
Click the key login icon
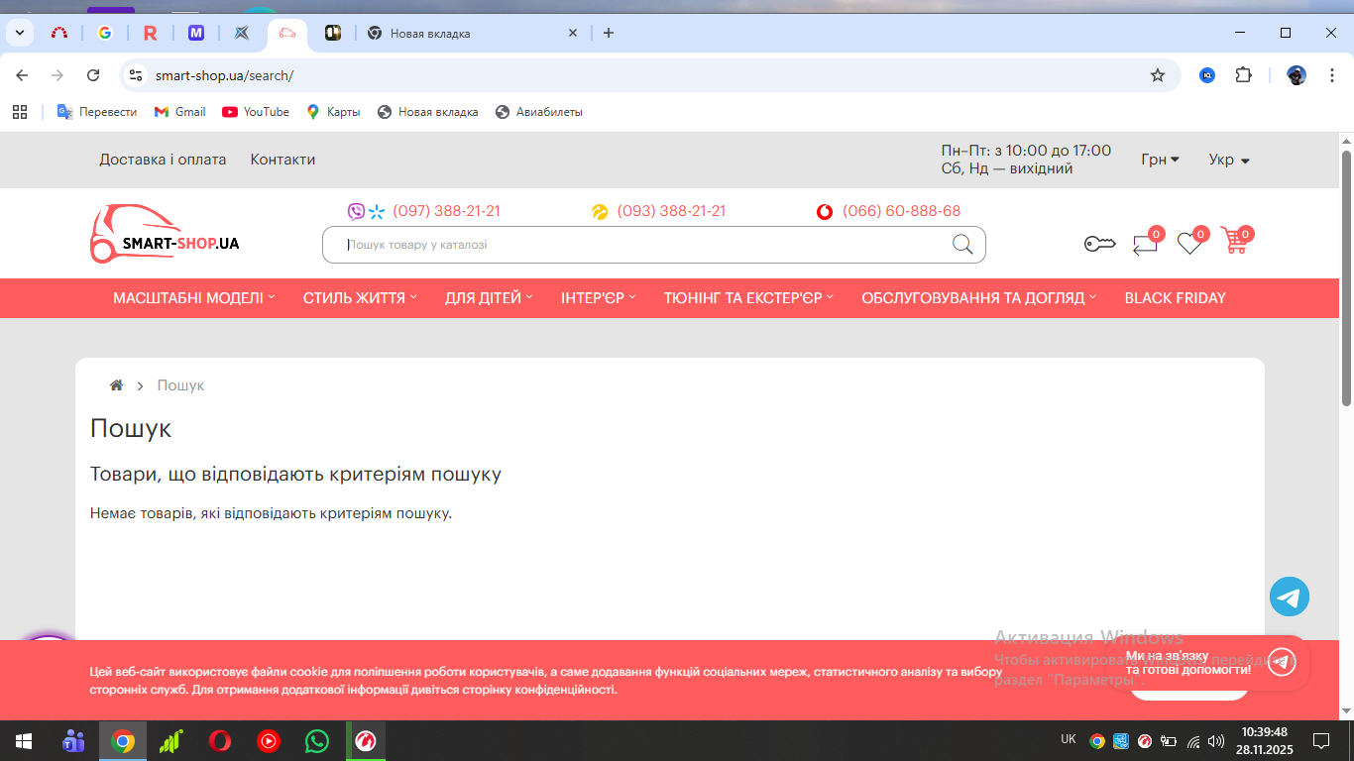[x=1099, y=244]
